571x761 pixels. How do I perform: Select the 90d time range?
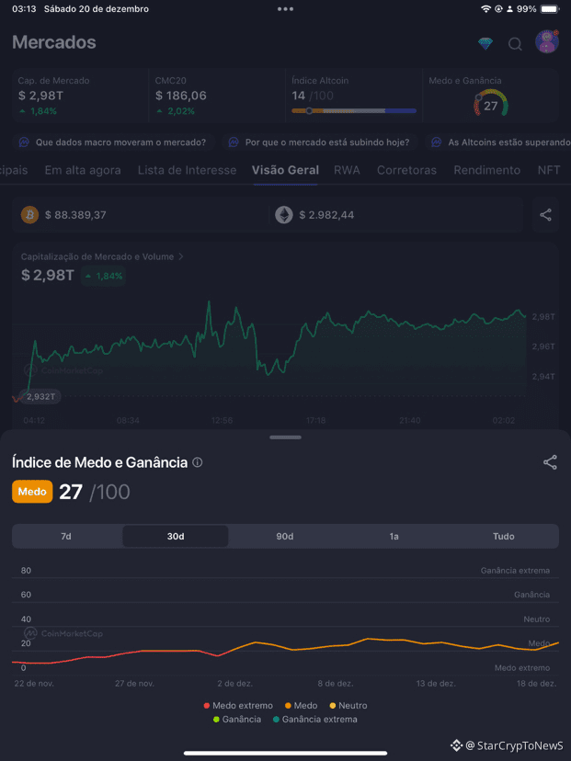[284, 536]
